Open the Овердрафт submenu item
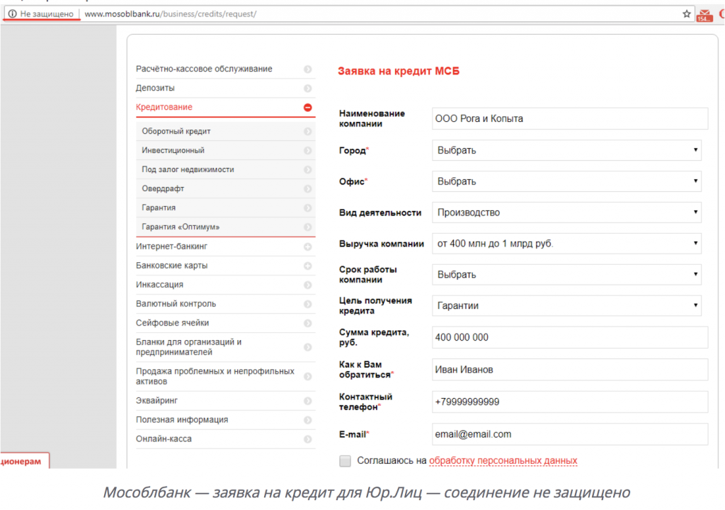This screenshot has width=725, height=510. [163, 188]
